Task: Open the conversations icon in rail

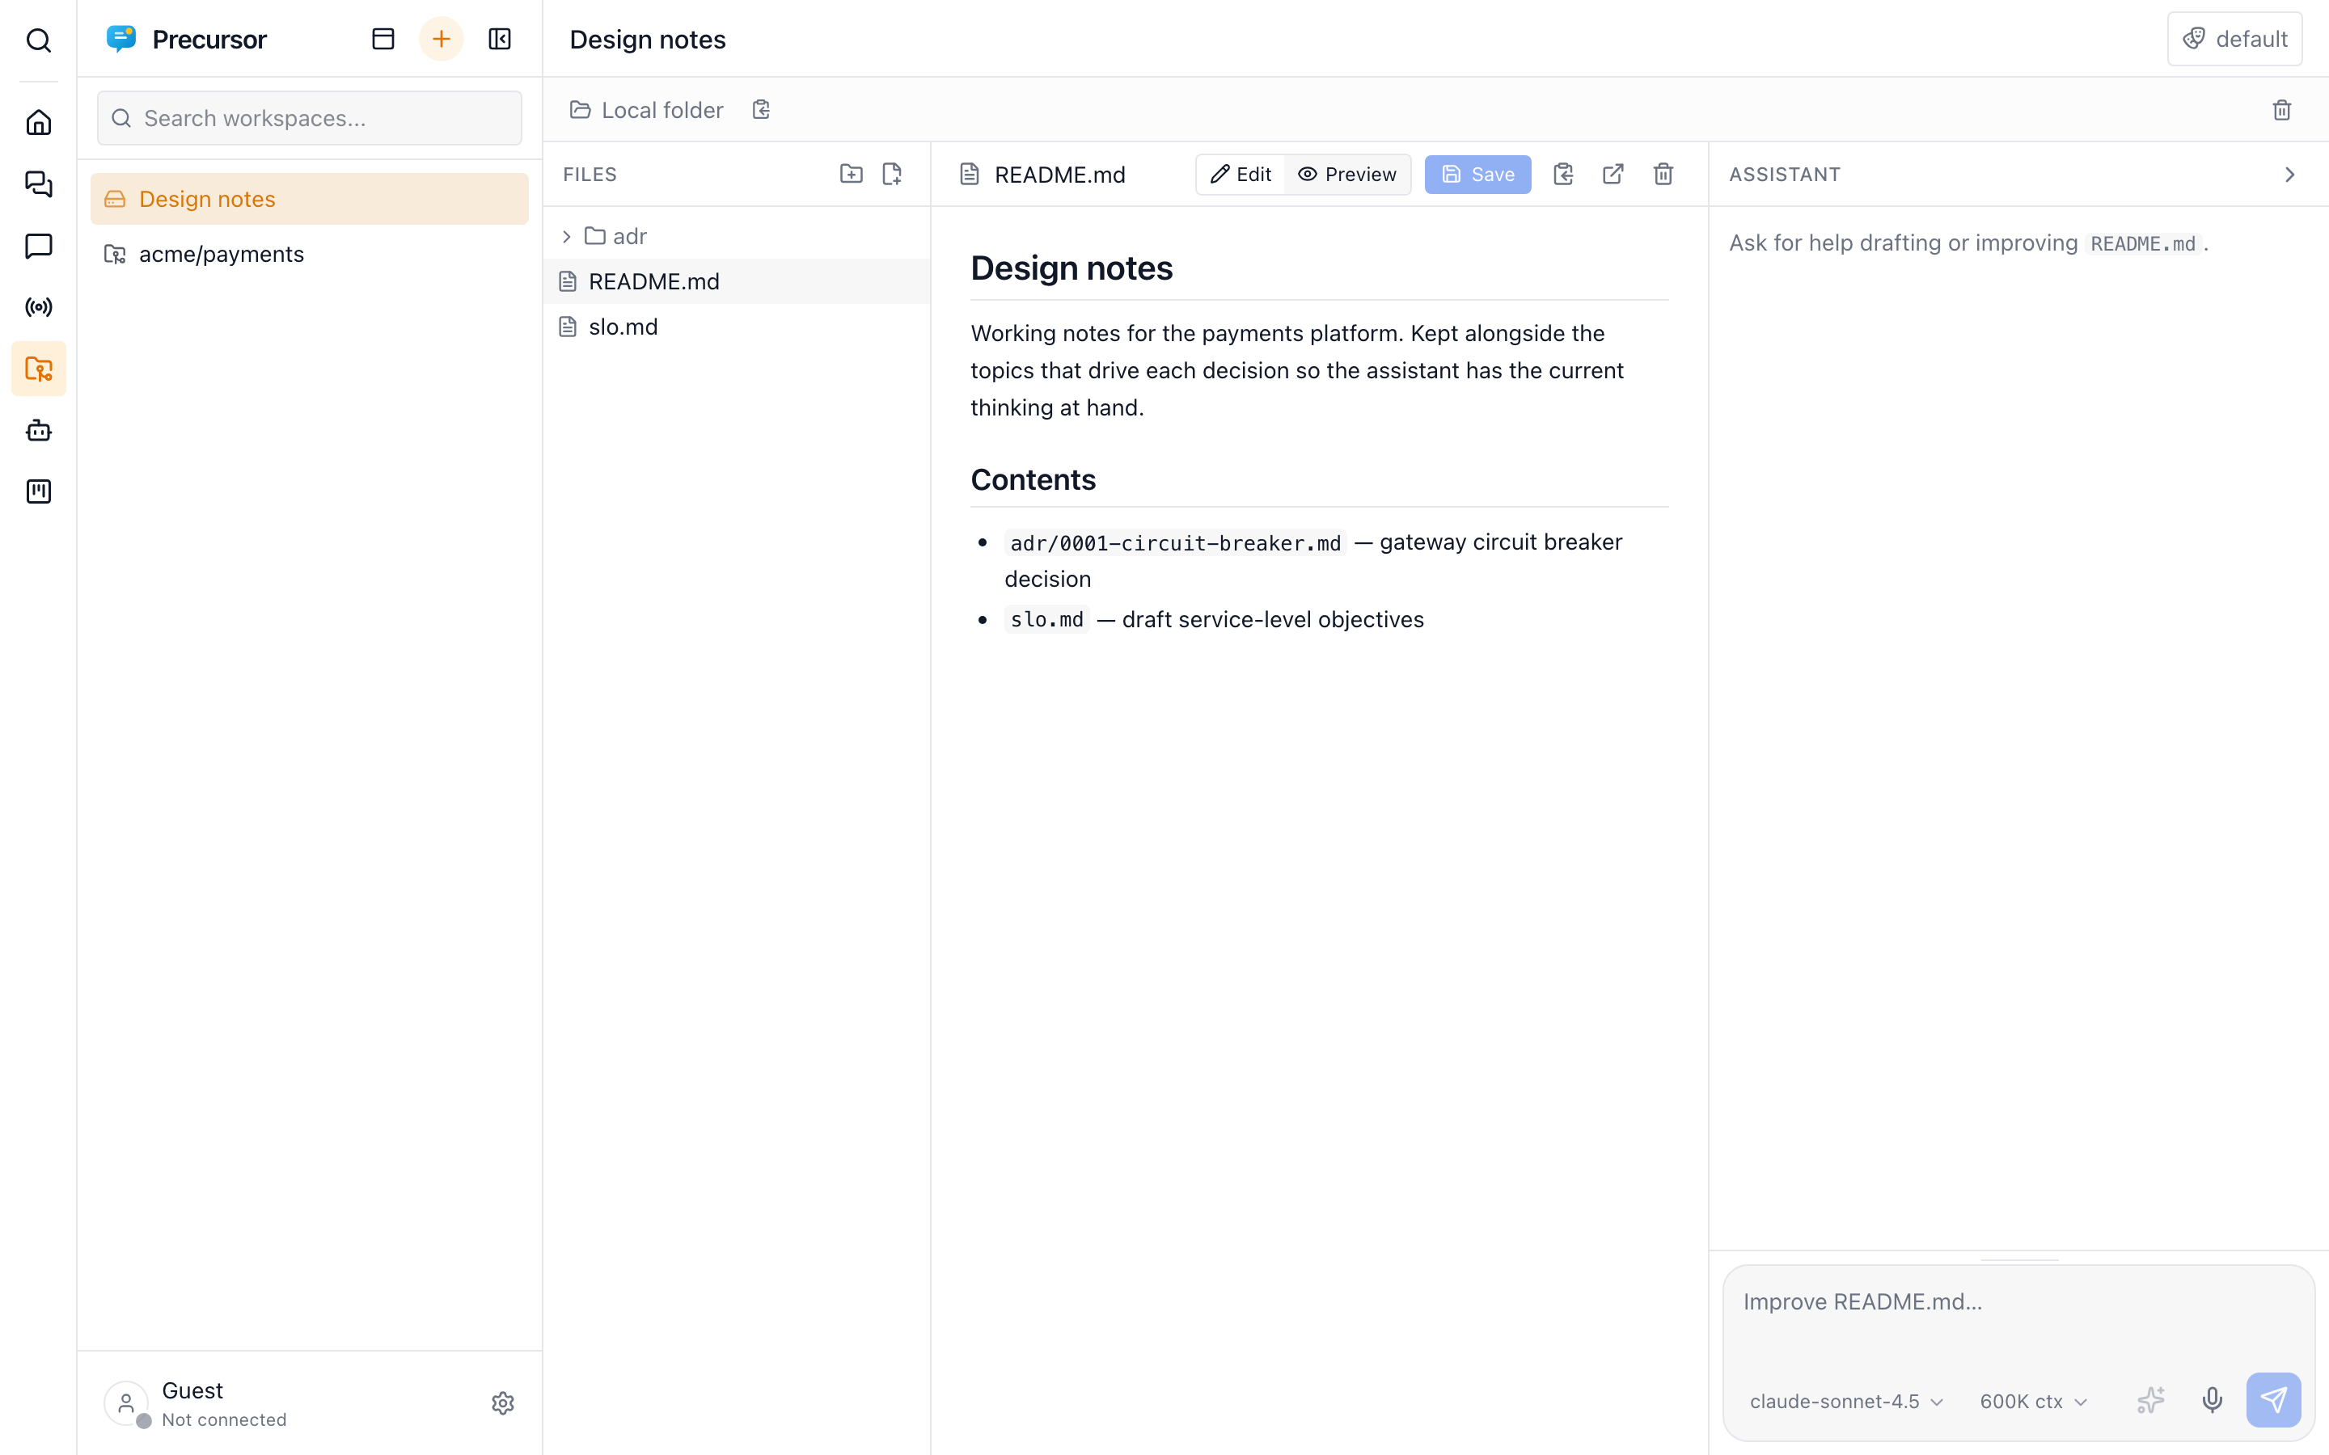Action: point(39,183)
